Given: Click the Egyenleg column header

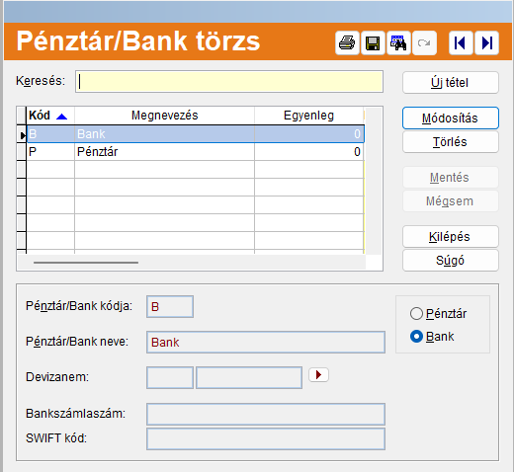Looking at the screenshot, I should [x=308, y=116].
